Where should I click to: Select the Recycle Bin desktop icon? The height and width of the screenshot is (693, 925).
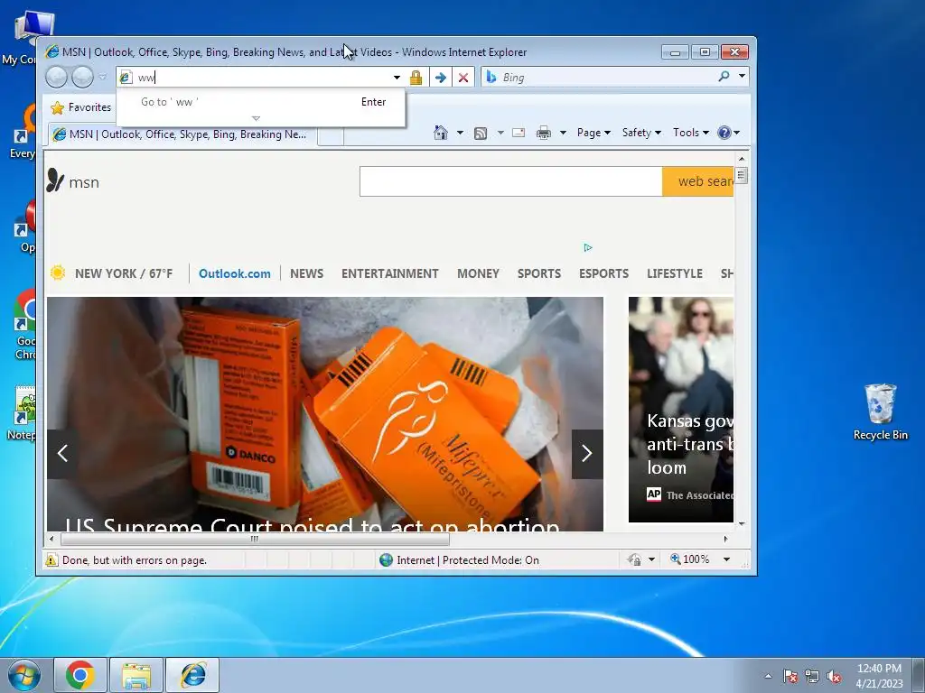(x=880, y=411)
